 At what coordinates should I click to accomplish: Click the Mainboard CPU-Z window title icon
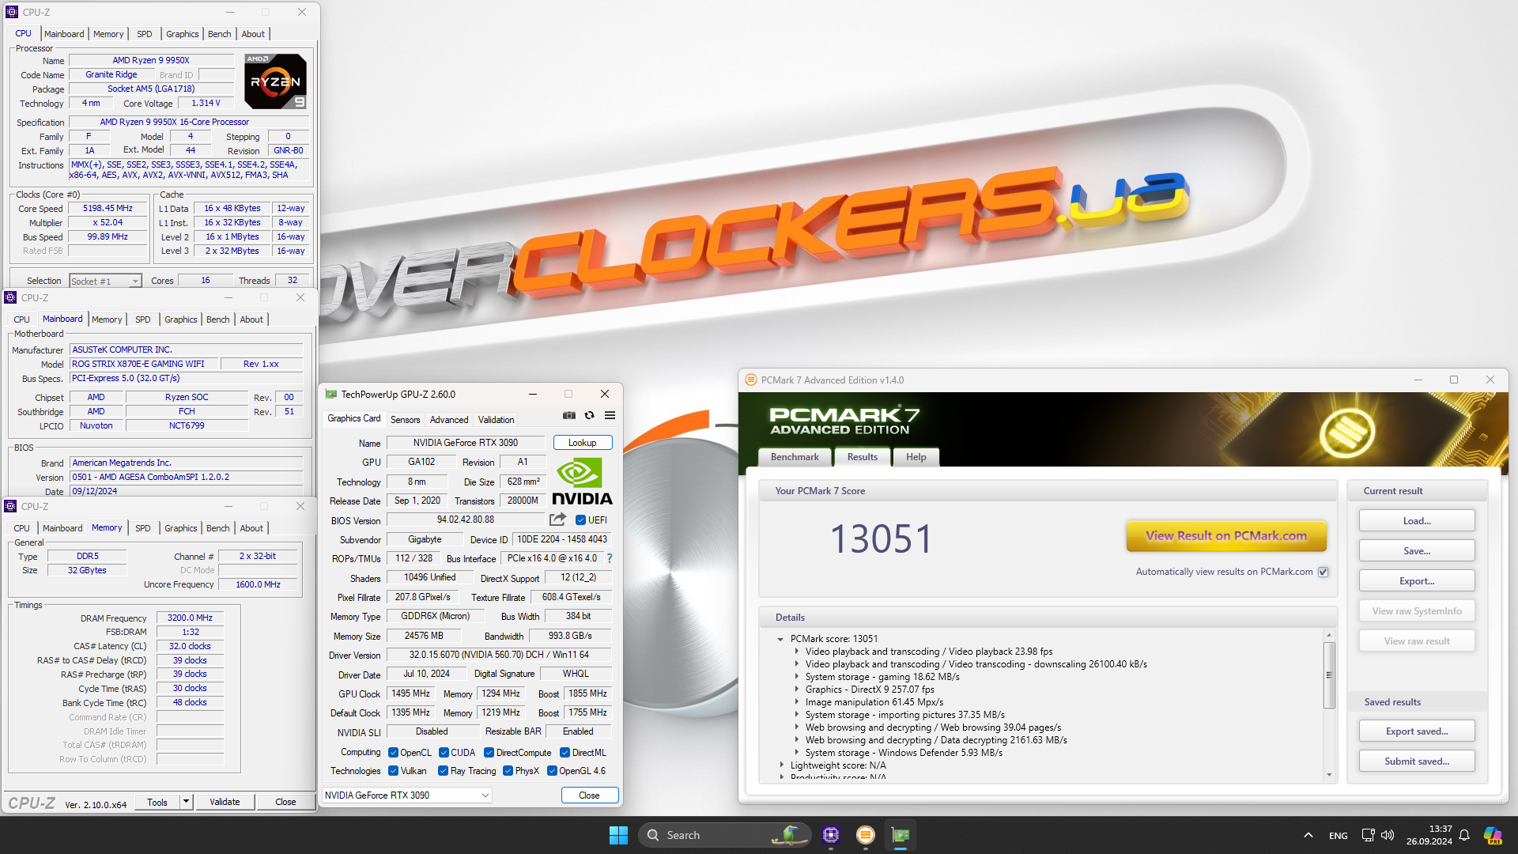(10, 298)
